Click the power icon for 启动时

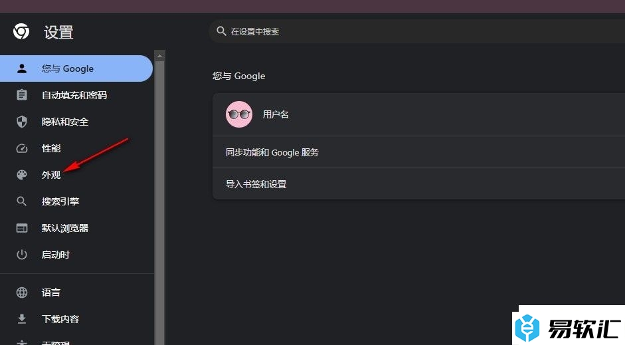22,255
